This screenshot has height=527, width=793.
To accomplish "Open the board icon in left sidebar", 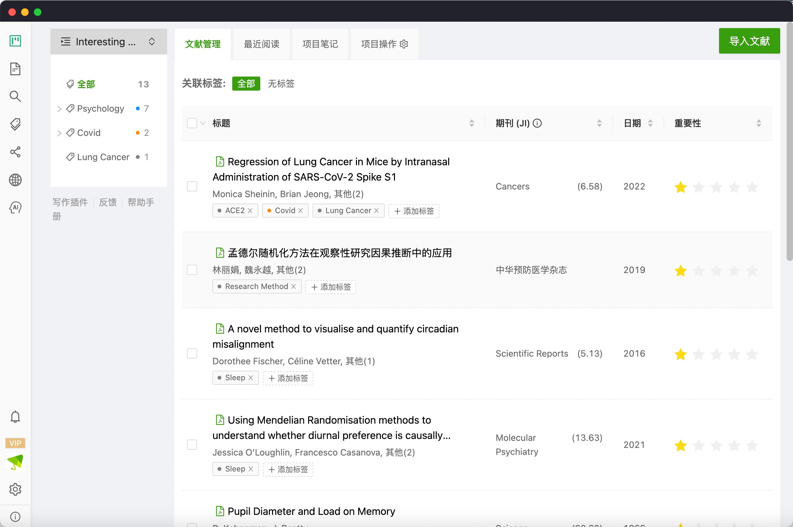I will [15, 41].
